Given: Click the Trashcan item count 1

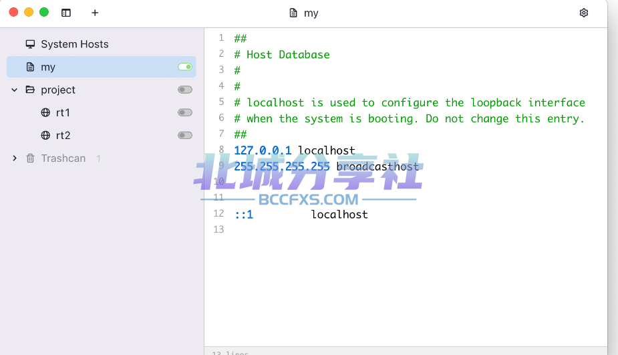Looking at the screenshot, I should [x=98, y=158].
